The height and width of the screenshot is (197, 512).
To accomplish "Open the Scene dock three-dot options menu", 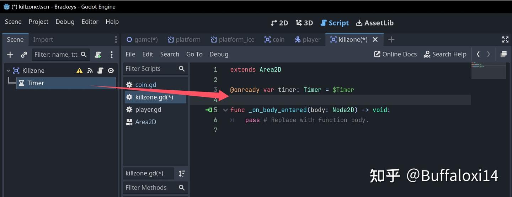I will tap(112, 55).
